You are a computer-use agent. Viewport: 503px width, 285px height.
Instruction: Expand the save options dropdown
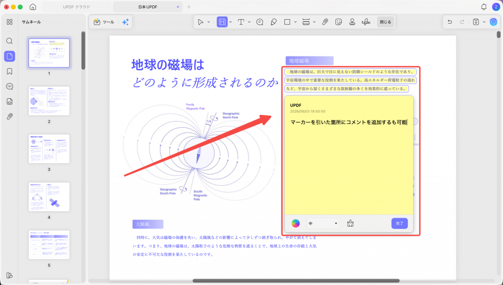(484, 22)
